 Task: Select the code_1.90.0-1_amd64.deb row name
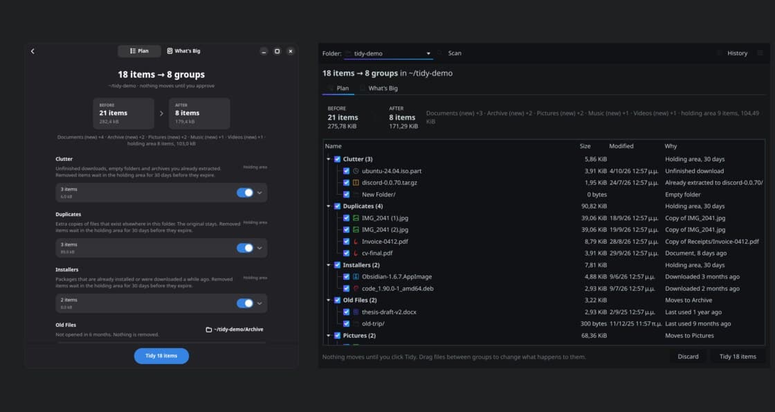pos(398,288)
